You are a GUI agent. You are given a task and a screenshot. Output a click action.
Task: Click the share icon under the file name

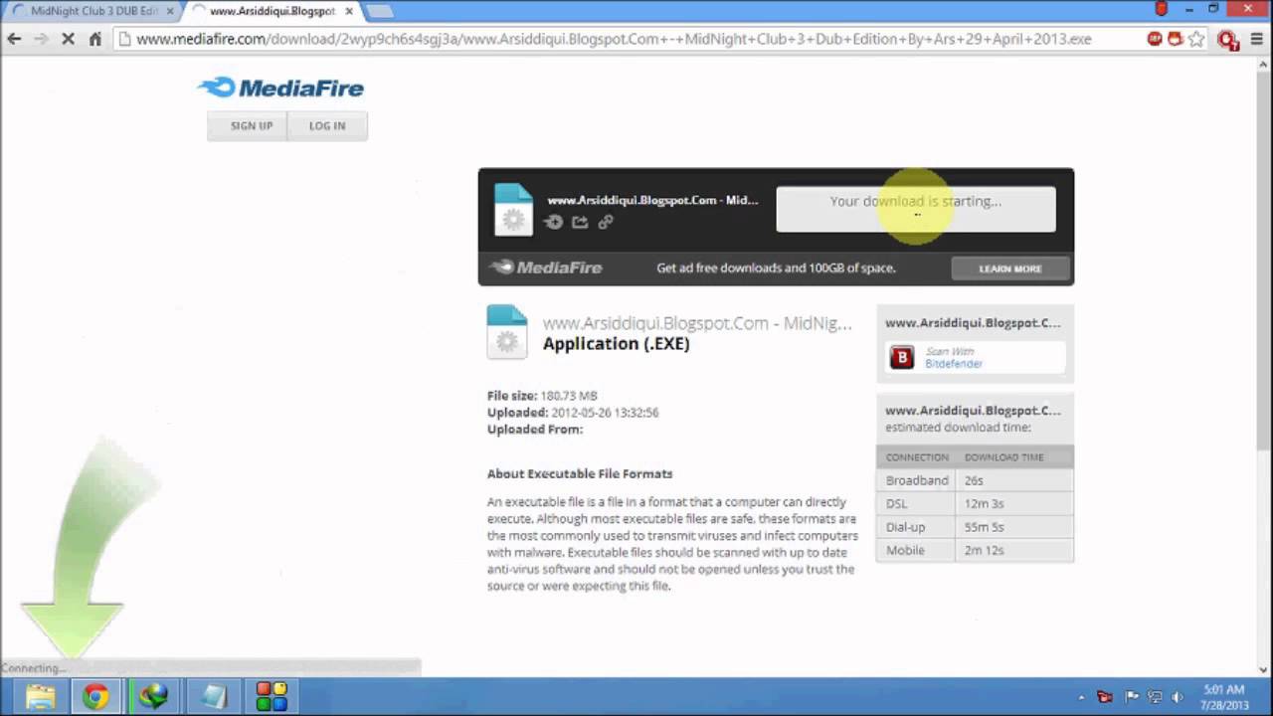tap(580, 223)
